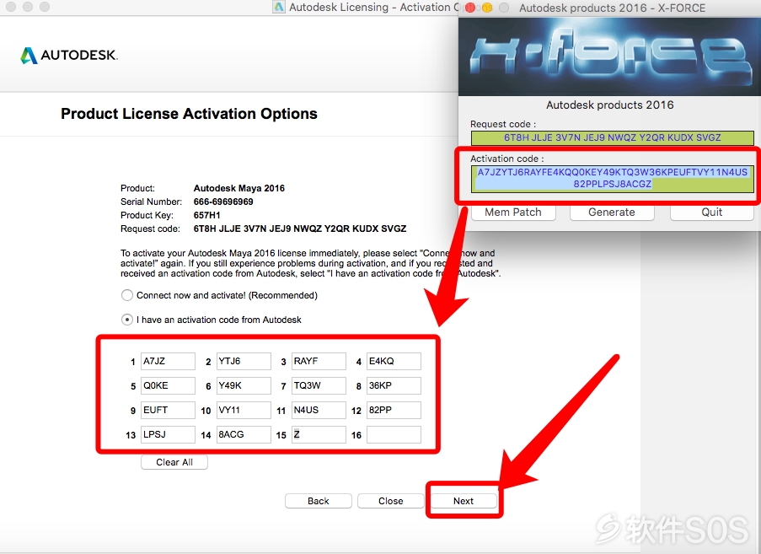Click activation code field 14 containing 8ACG
This screenshot has height=554, width=761.
click(244, 434)
